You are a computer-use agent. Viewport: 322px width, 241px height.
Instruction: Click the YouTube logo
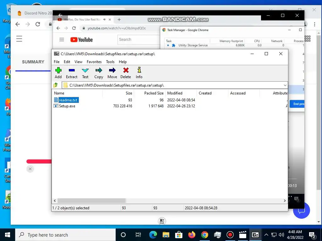coord(81,40)
